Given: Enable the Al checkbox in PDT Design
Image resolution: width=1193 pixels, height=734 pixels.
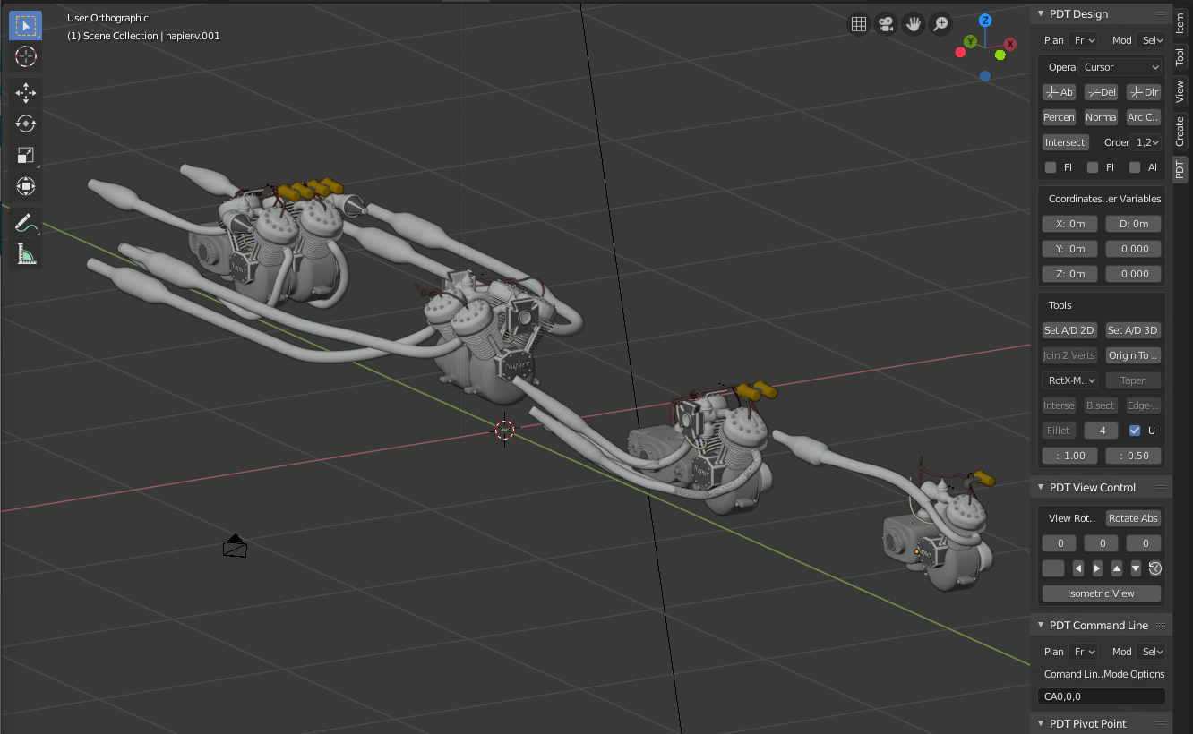Looking at the screenshot, I should point(1135,167).
